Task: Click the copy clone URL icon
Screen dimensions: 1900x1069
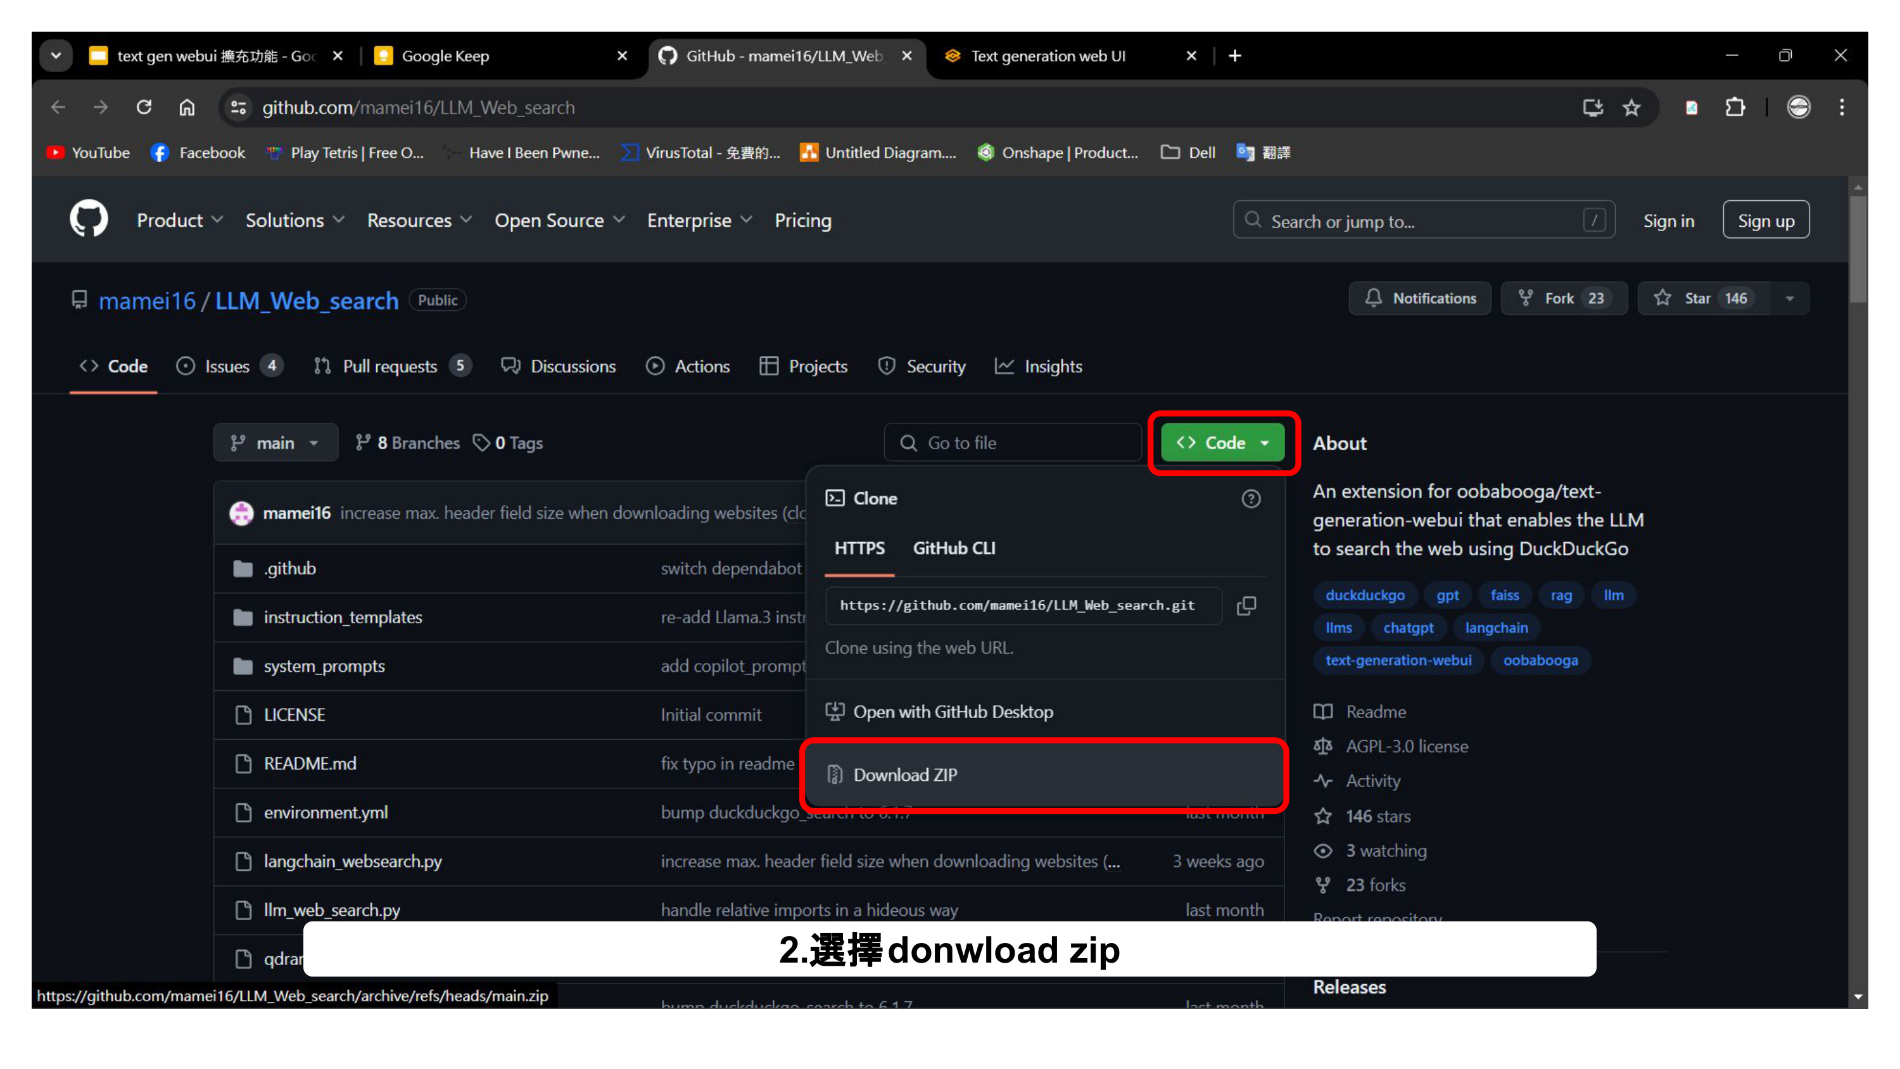Action: point(1246,605)
